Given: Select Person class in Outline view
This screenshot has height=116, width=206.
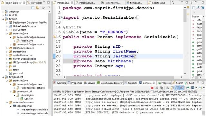Looking at the screenshot, I should (195, 17).
